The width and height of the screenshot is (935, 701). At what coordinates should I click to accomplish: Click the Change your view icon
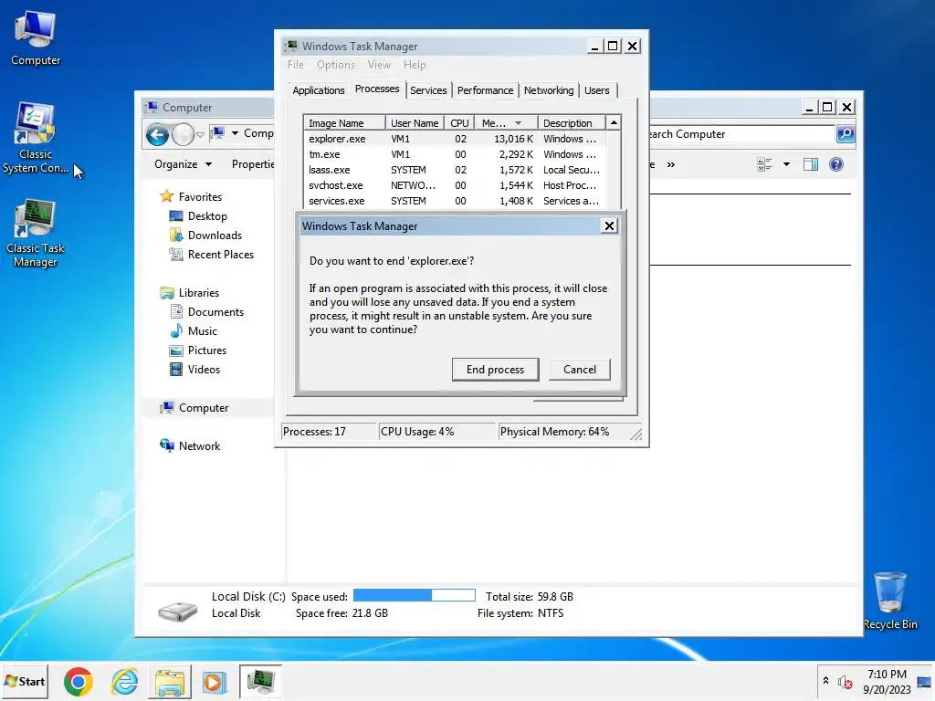(x=764, y=164)
